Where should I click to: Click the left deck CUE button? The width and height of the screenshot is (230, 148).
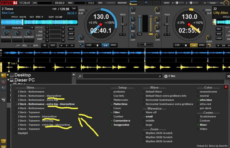coord(89,45)
